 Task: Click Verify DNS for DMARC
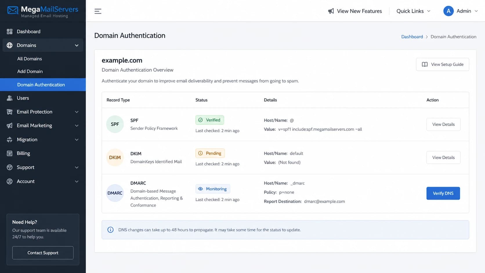(x=443, y=193)
